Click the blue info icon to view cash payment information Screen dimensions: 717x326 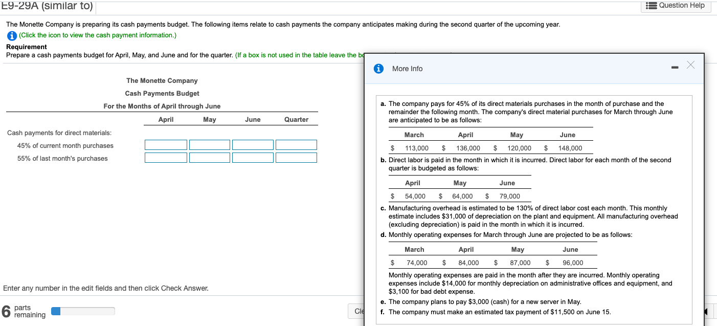tap(11, 35)
